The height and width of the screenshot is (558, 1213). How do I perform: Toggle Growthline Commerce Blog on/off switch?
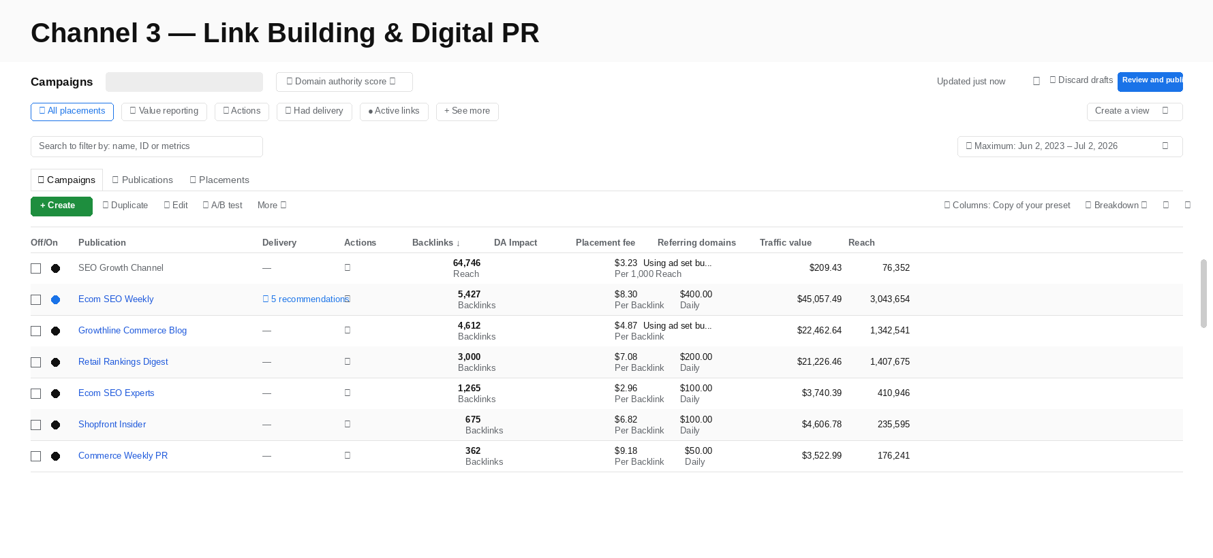click(x=56, y=331)
